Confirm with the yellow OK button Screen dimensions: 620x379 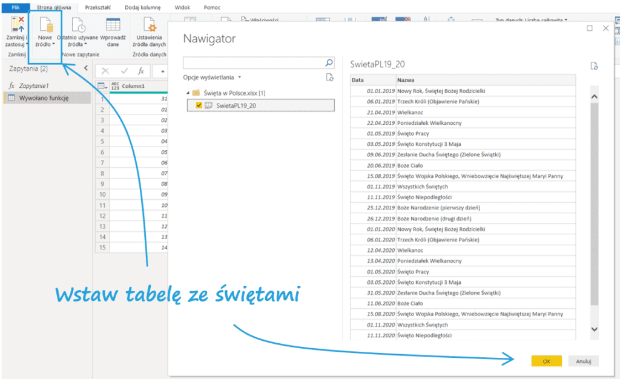[546, 361]
